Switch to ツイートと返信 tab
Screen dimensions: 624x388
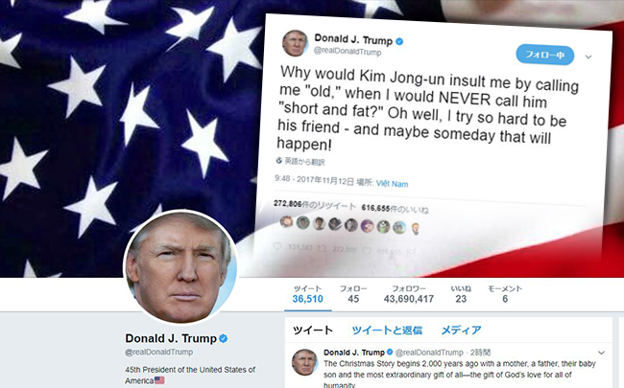[x=387, y=330]
